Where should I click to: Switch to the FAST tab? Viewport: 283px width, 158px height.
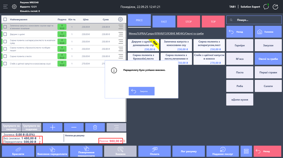coord(164,22)
